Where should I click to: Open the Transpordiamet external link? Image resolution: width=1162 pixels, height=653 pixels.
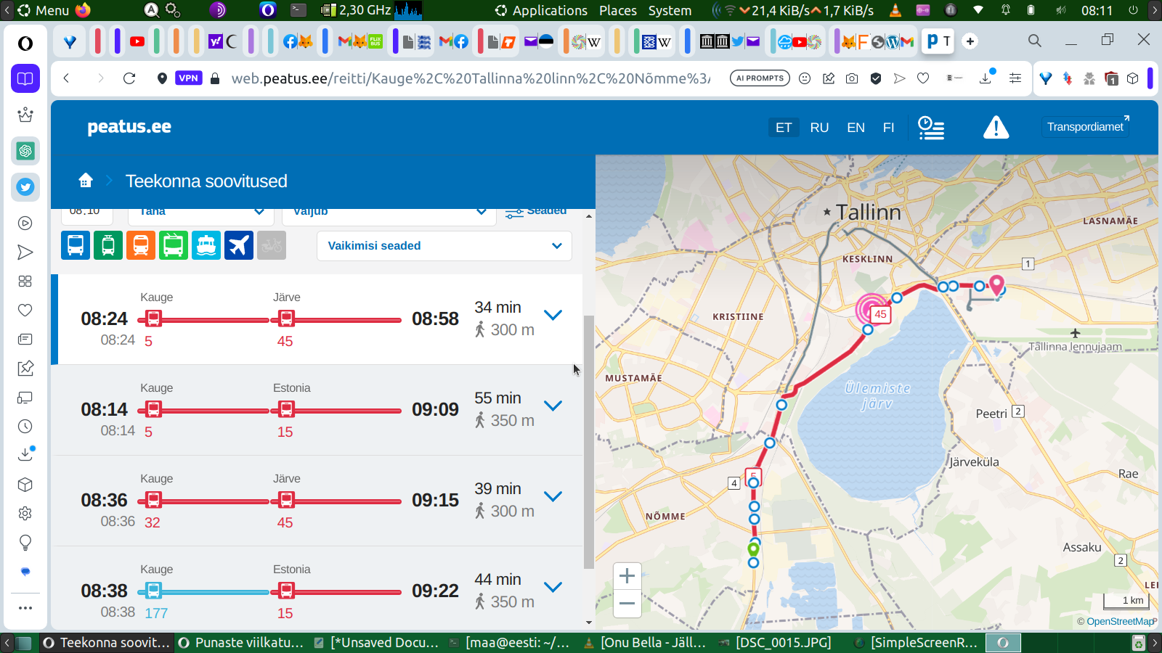(x=1086, y=127)
